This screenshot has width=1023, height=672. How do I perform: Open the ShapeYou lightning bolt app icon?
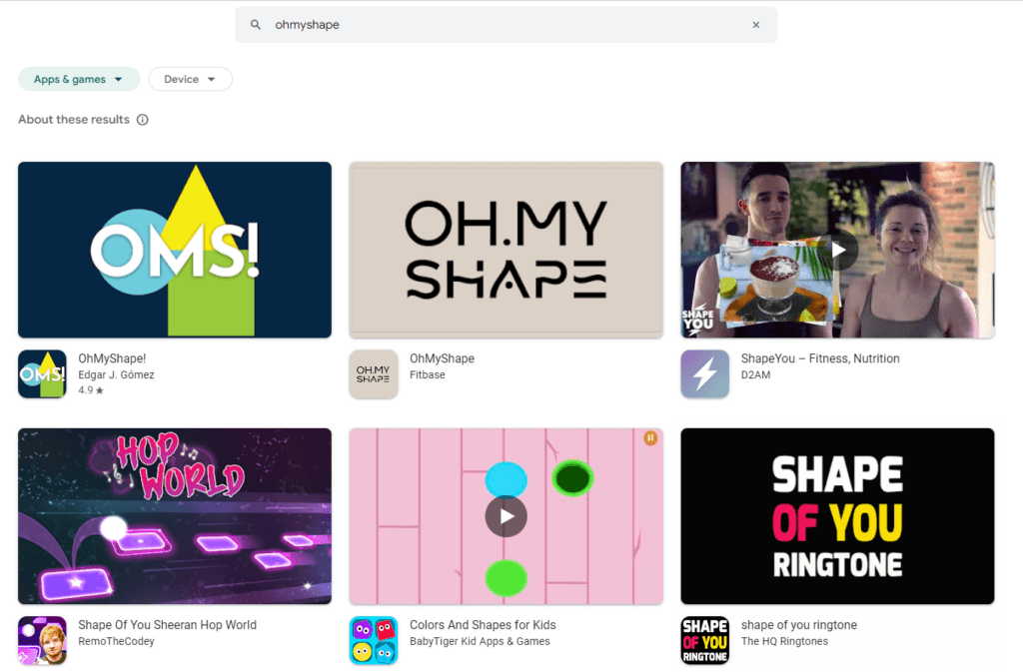tap(705, 373)
